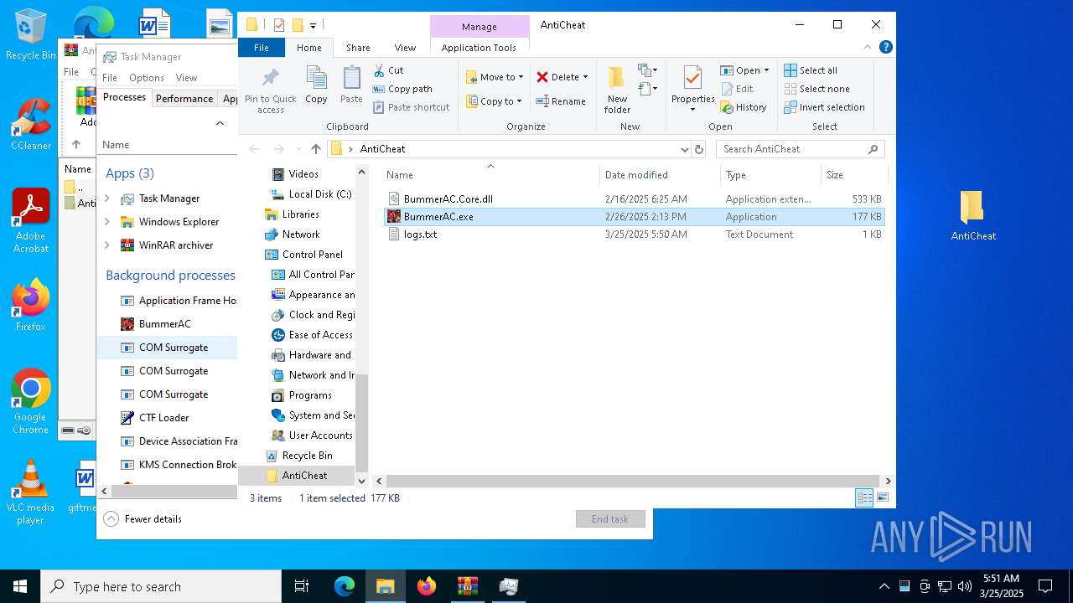Click Select none in ribbon
1073x603 pixels.
[816, 89]
